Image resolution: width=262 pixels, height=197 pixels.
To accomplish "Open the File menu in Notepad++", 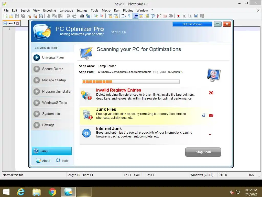I will tap(6, 10).
